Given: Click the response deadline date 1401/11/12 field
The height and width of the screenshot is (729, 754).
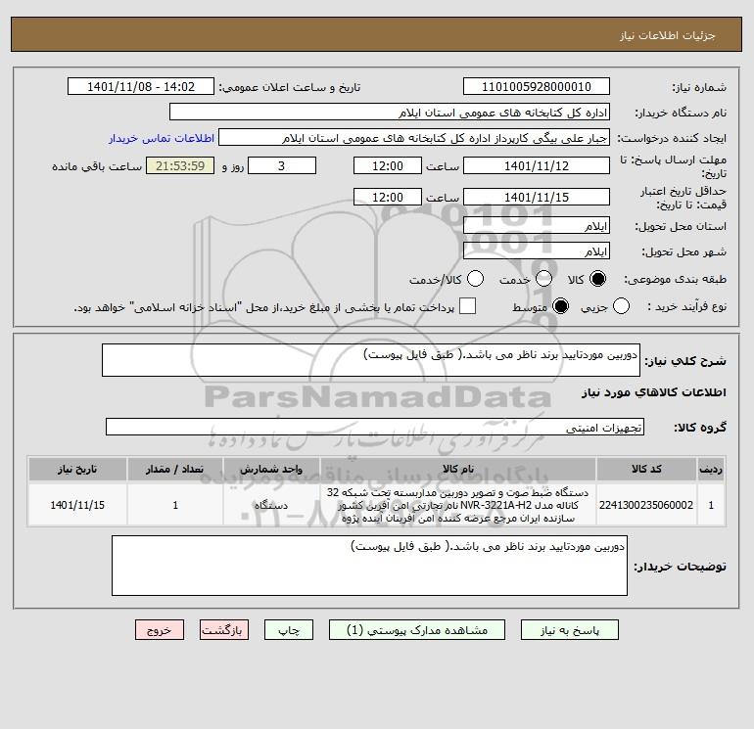Looking at the screenshot, I should coord(537,165).
